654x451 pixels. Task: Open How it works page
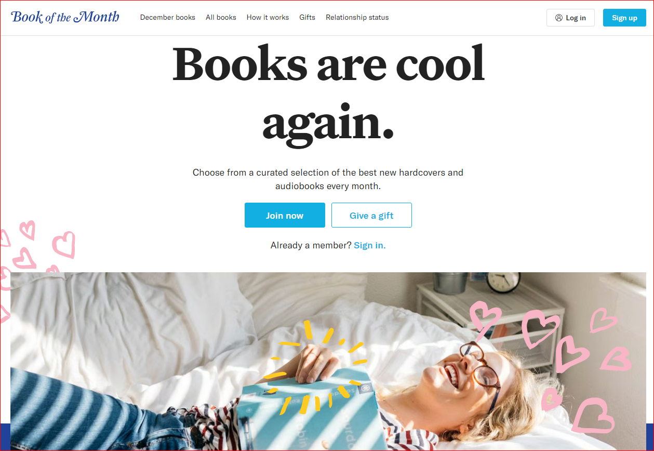268,17
